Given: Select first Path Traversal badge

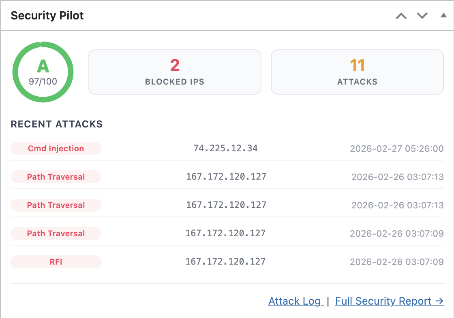Looking at the screenshot, I should (x=56, y=177).
